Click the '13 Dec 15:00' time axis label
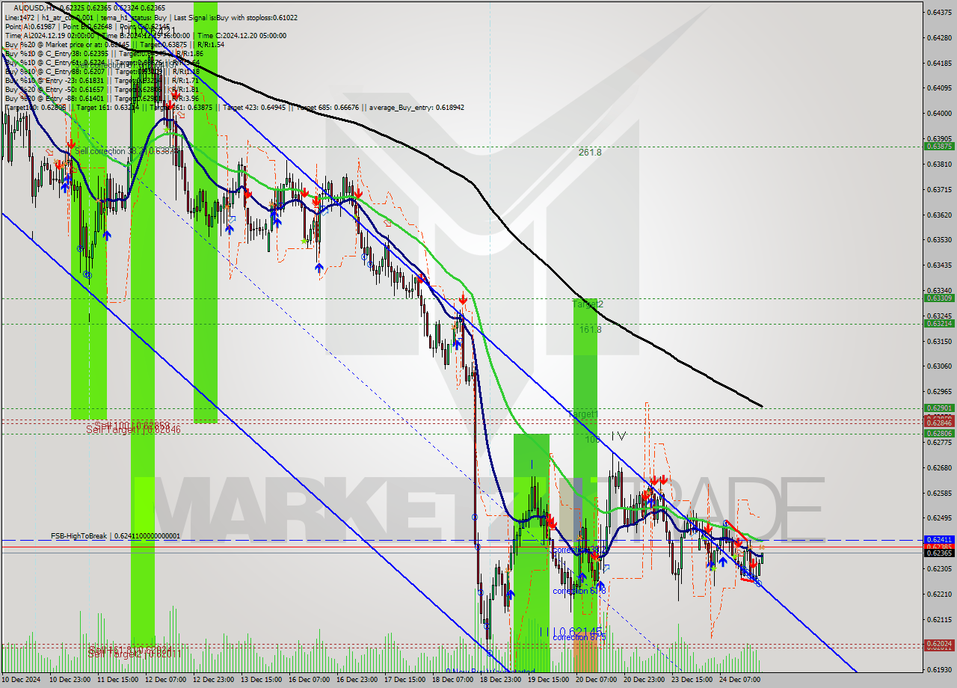The image size is (957, 688). [261, 680]
